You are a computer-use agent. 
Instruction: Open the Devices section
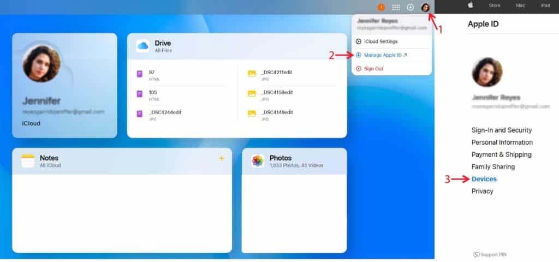[x=484, y=179]
